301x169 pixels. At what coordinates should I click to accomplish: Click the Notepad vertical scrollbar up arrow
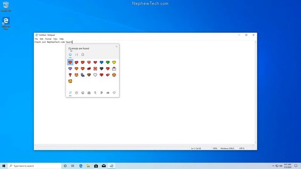[x=255, y=42]
